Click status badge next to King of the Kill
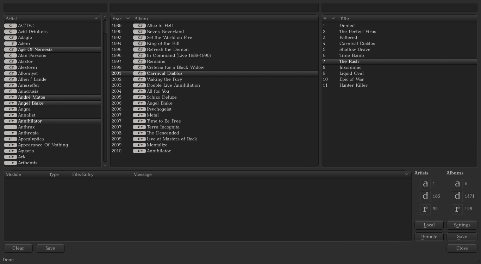 point(139,44)
